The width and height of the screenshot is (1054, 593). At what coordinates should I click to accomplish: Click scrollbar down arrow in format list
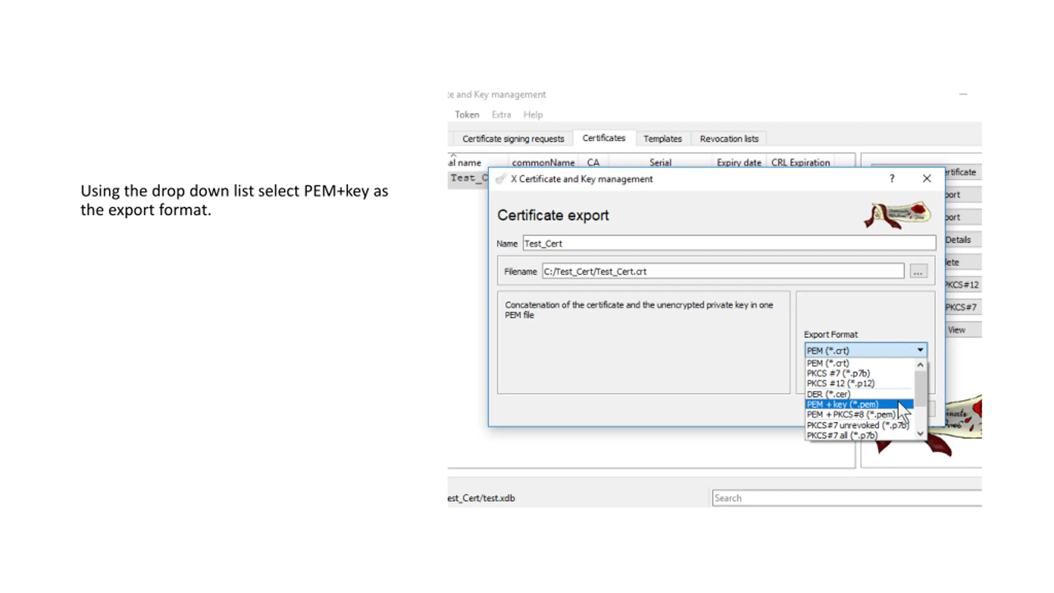921,434
